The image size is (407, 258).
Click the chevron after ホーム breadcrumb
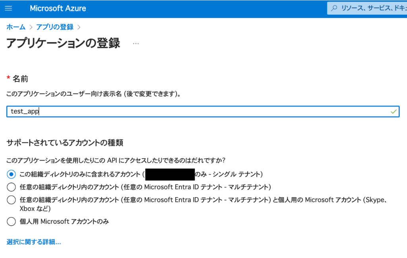[31, 27]
